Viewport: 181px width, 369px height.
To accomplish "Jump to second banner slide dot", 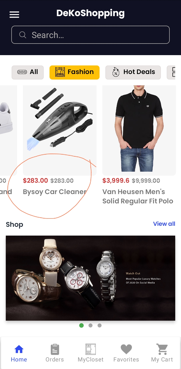I will point(90,325).
